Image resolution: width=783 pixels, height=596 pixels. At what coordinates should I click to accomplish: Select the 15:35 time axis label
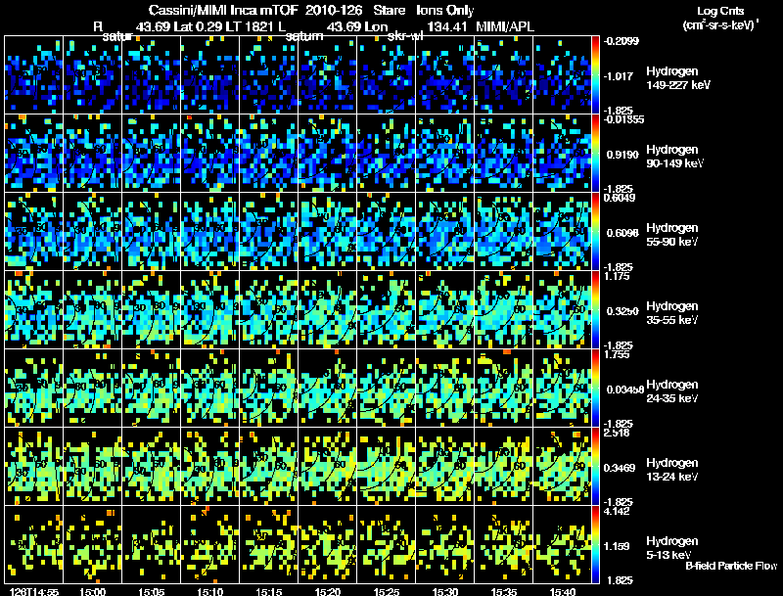coord(504,592)
